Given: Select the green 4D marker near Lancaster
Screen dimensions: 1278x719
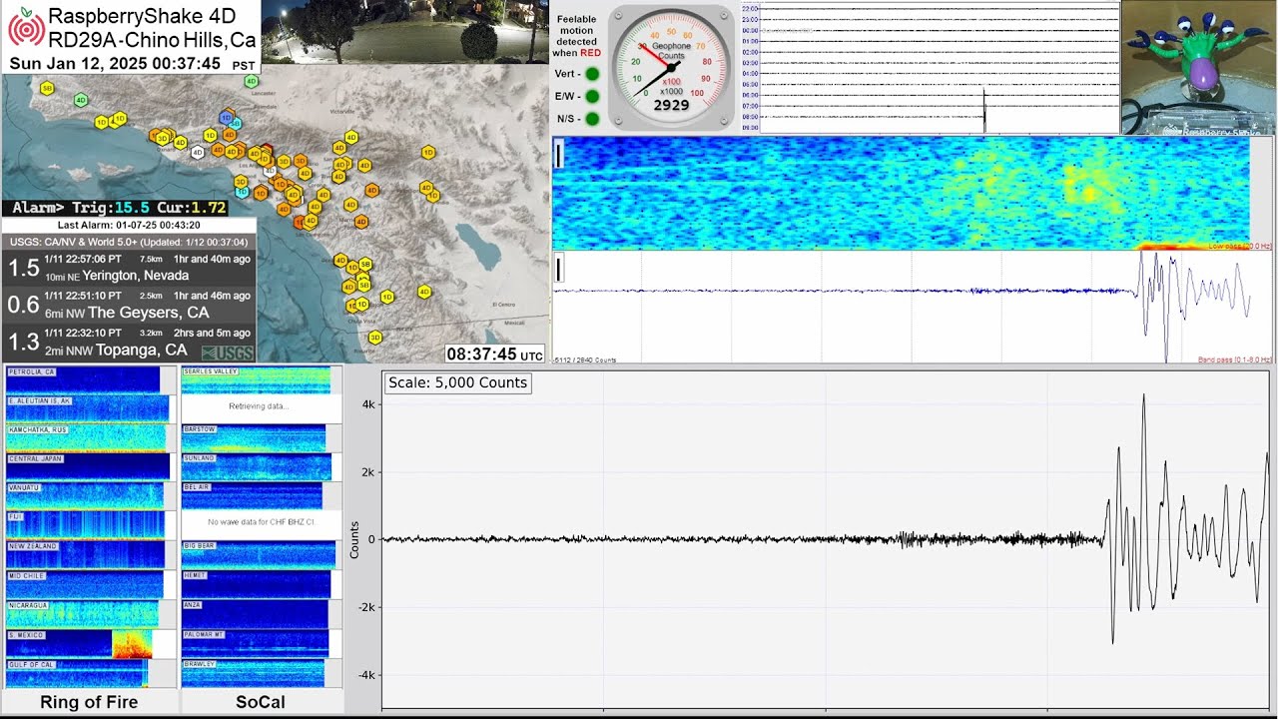Looking at the screenshot, I should coord(251,81).
